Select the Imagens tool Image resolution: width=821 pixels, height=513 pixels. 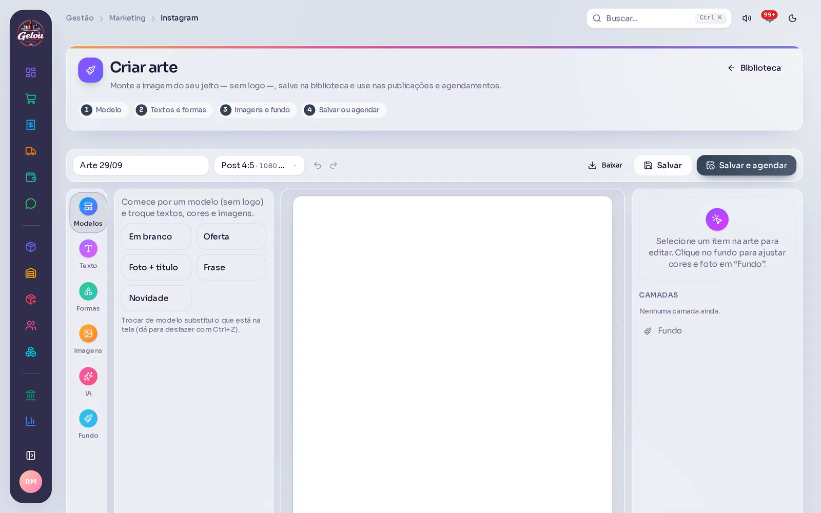point(88,340)
